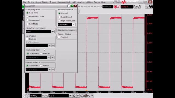This screenshot has width=175, height=98.
Task: Click the larger time-scale waveform icon
Action: point(43,96)
